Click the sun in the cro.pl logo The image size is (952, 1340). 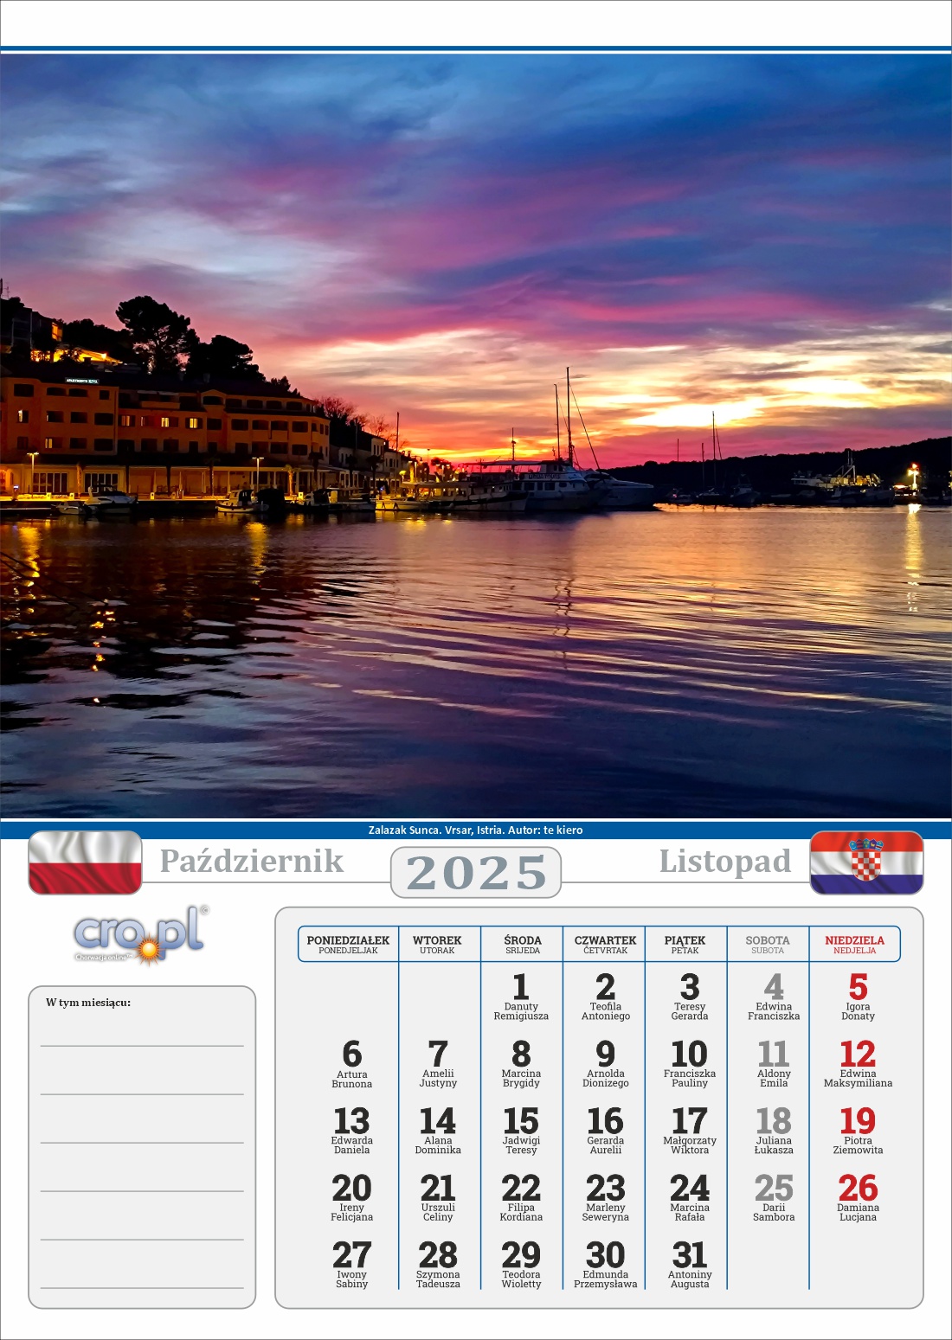(x=149, y=950)
